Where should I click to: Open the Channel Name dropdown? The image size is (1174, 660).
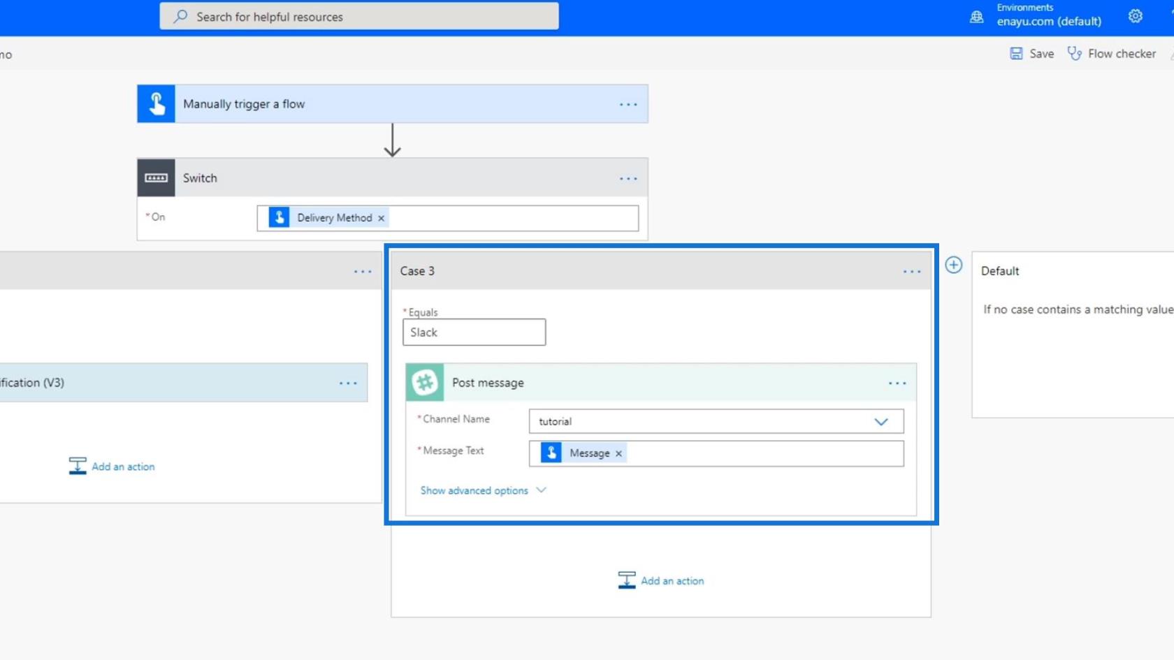(716, 421)
